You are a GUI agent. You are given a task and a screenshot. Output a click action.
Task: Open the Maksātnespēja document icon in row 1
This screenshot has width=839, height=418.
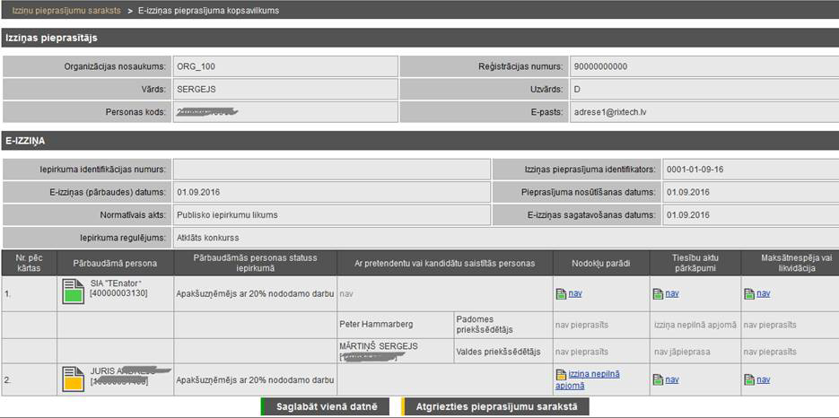point(748,293)
